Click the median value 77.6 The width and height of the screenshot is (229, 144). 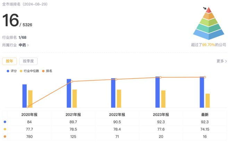coord(161,129)
